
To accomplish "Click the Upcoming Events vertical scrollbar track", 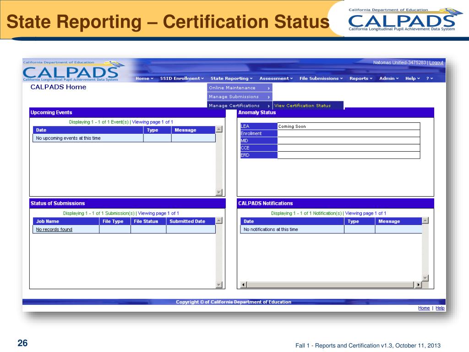I will 219,161.
